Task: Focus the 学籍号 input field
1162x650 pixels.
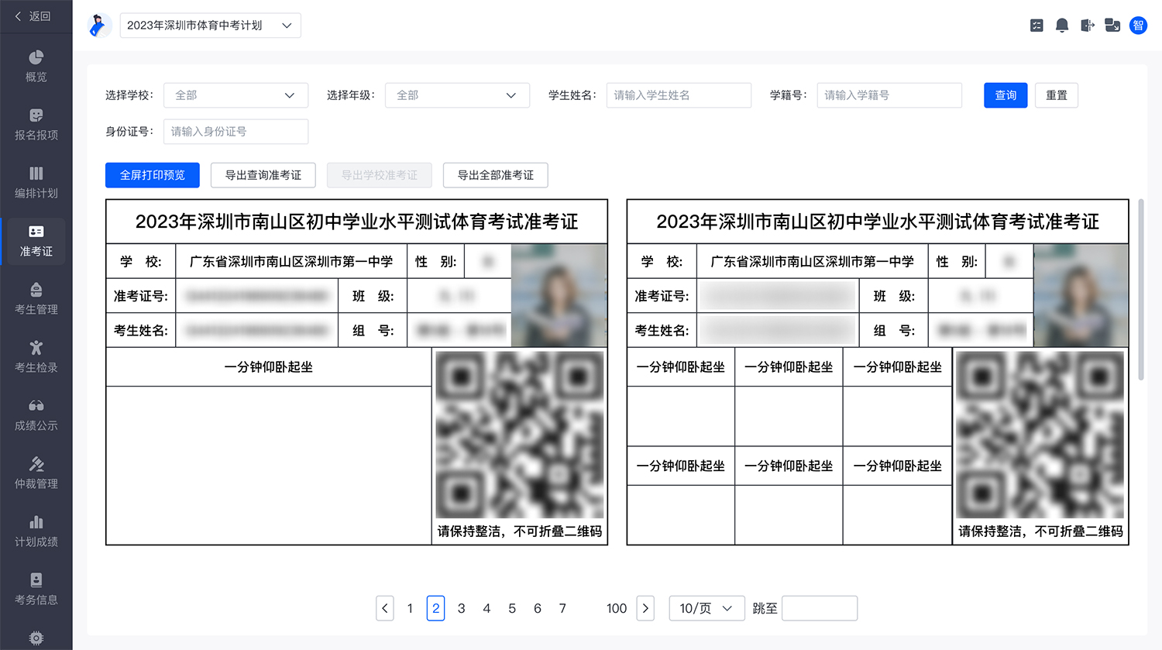Action: pos(889,95)
